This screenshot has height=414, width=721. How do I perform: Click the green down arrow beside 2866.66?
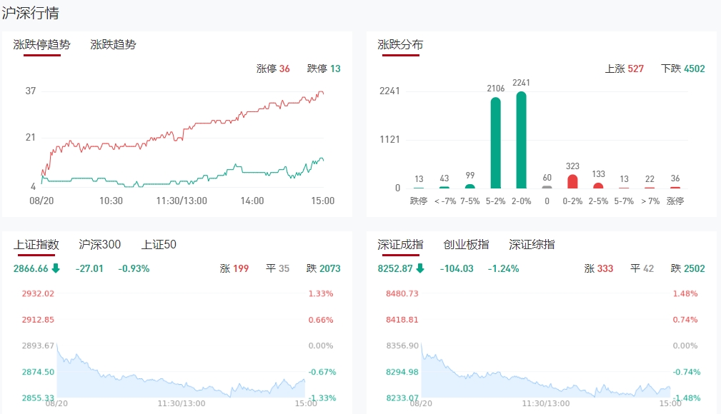(56, 268)
